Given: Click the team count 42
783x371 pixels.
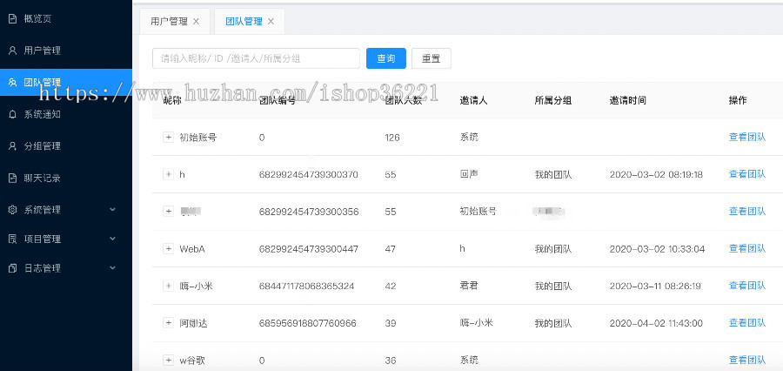Looking at the screenshot, I should click(x=390, y=286).
